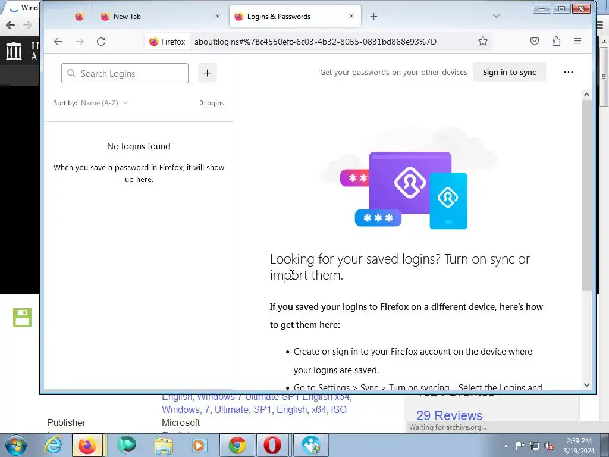Close the New Tab tab

218,16
